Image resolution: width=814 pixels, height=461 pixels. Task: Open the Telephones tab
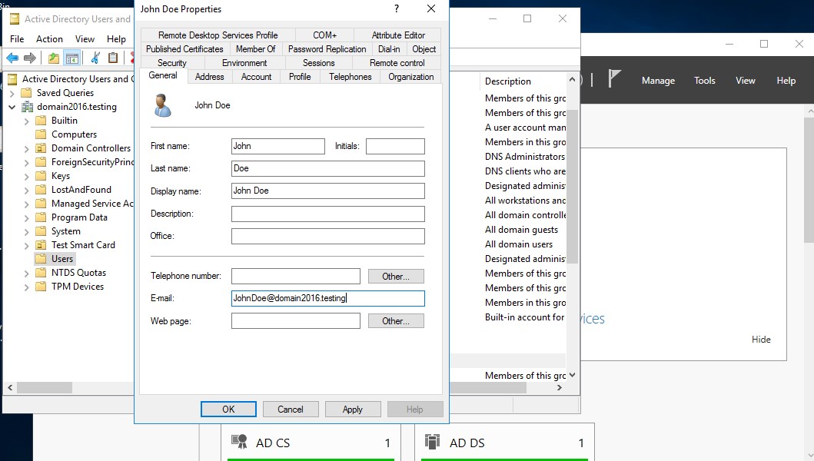point(350,77)
